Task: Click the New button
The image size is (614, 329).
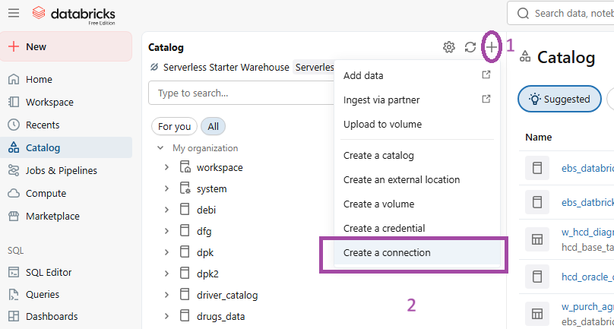Action: tap(66, 46)
